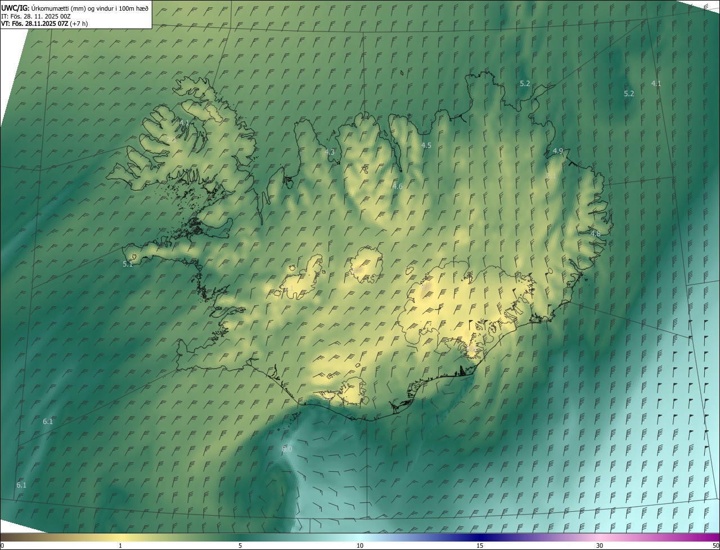Click the 5.1 value label on the western peninsula

coord(128,264)
